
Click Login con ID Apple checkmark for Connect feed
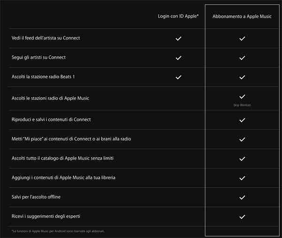(x=178, y=38)
